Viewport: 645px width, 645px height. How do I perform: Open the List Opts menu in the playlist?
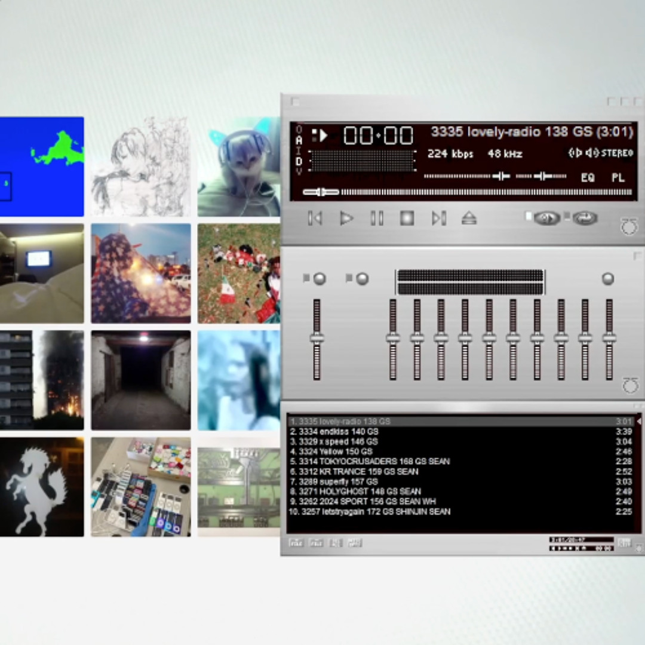click(625, 543)
